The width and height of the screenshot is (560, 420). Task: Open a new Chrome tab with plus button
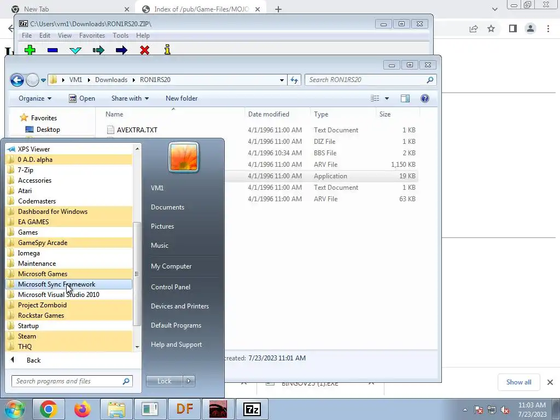[278, 9]
